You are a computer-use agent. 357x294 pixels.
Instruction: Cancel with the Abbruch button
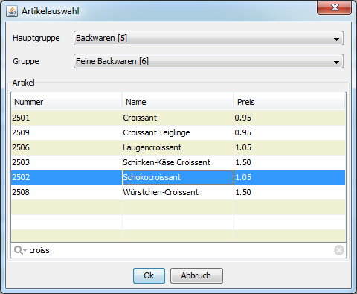[196, 275]
